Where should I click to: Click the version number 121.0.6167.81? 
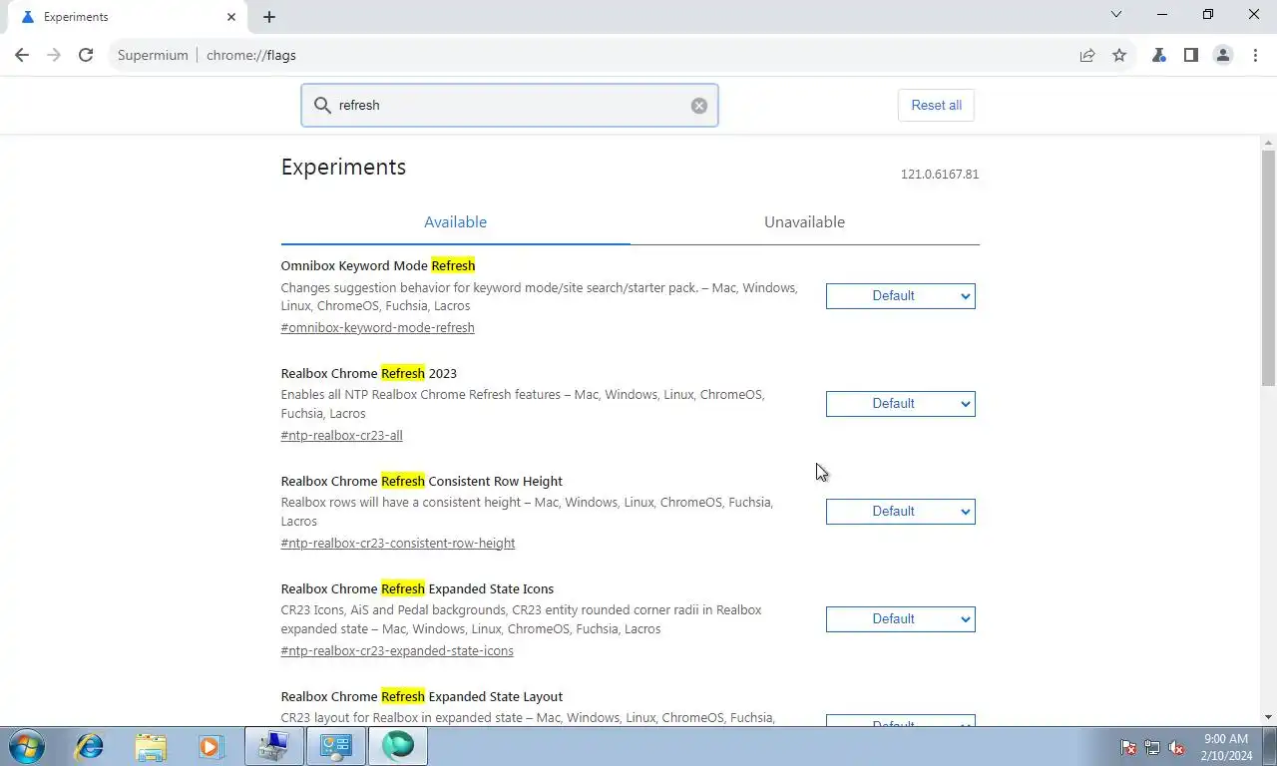tap(940, 175)
